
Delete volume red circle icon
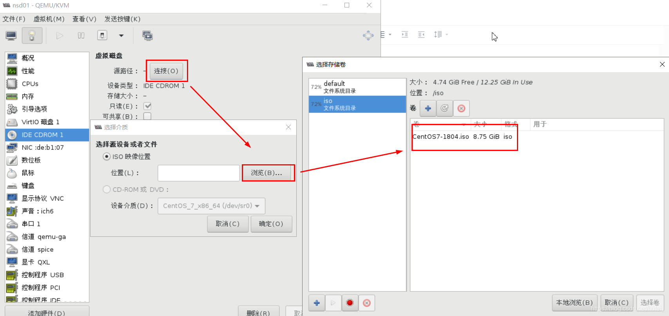coord(461,108)
